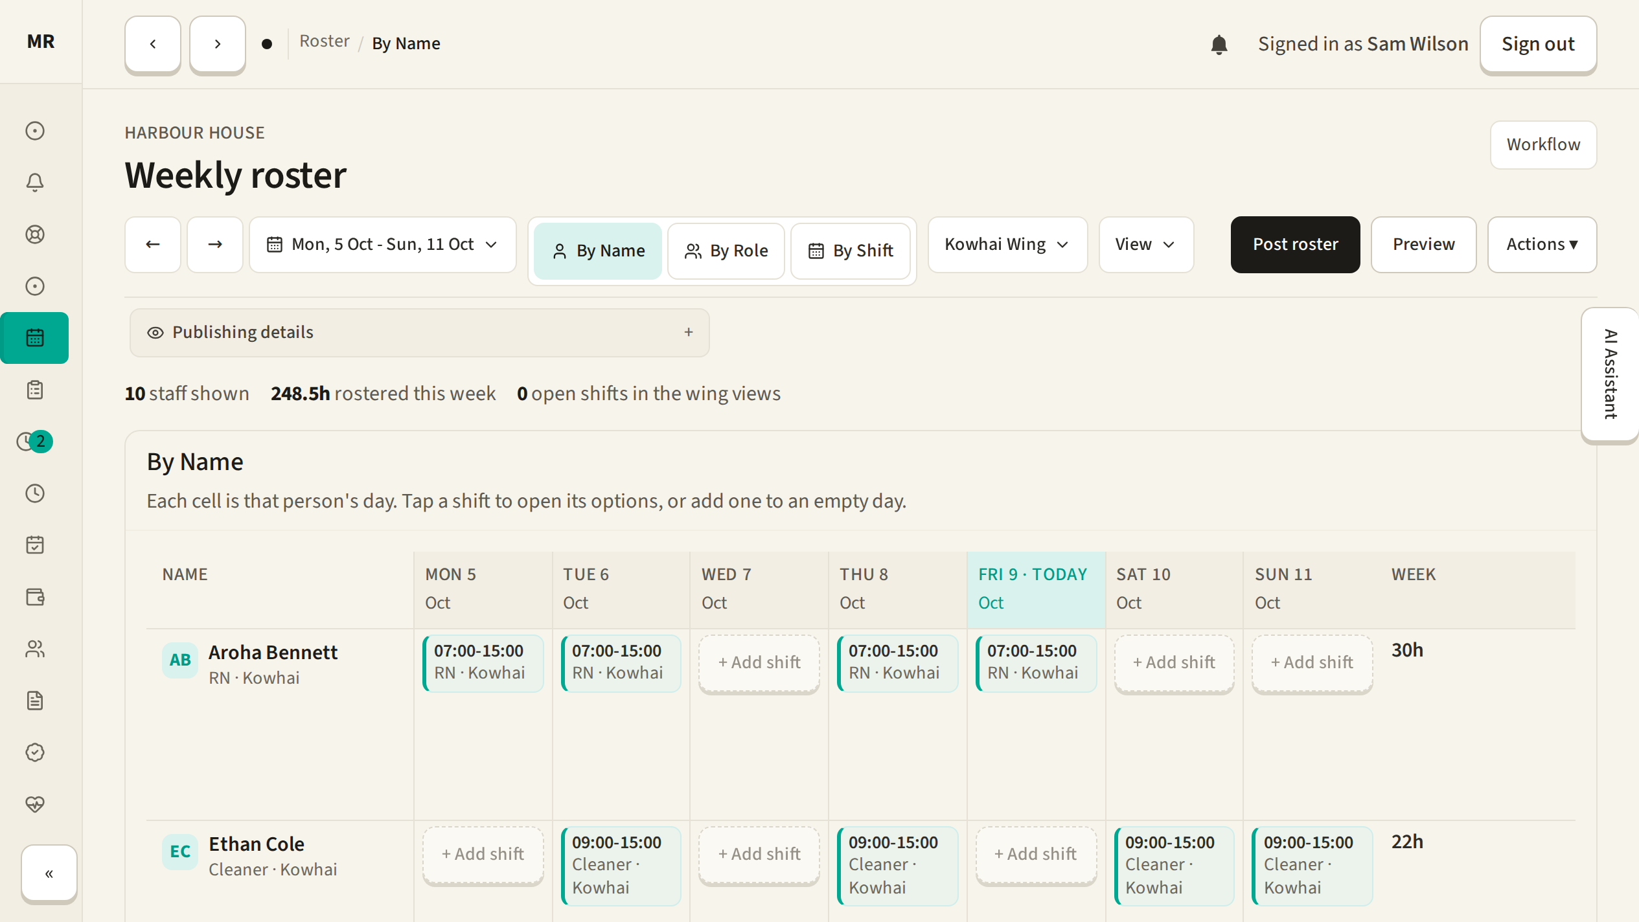Open the clipboard icon in the sidebar
Viewport: 1639px width, 922px height.
point(35,390)
